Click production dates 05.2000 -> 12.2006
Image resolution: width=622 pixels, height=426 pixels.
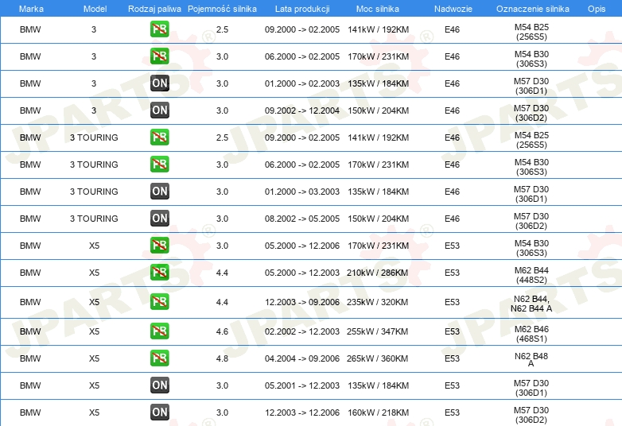(x=302, y=246)
